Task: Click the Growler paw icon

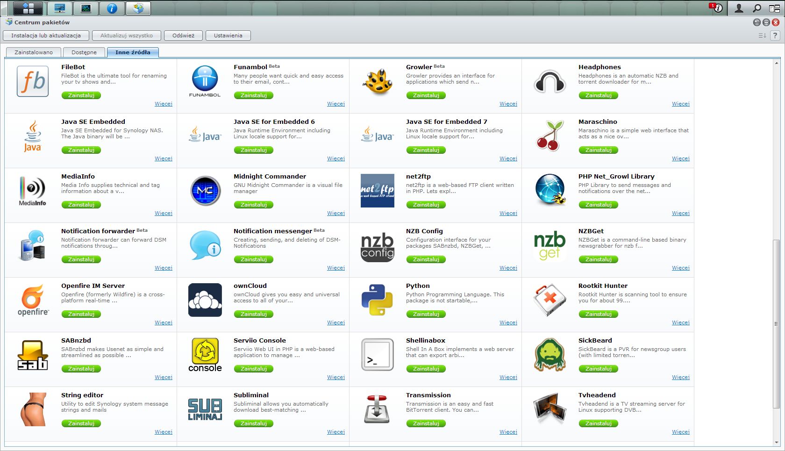Action: pos(378,81)
